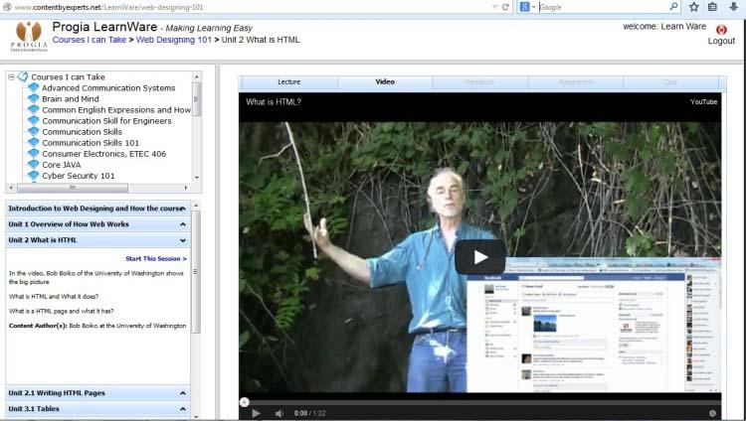Click the site identity globe icon

(7, 7)
